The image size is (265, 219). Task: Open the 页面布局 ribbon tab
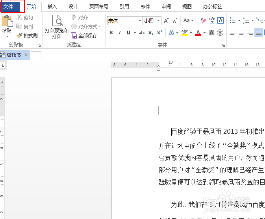click(99, 7)
